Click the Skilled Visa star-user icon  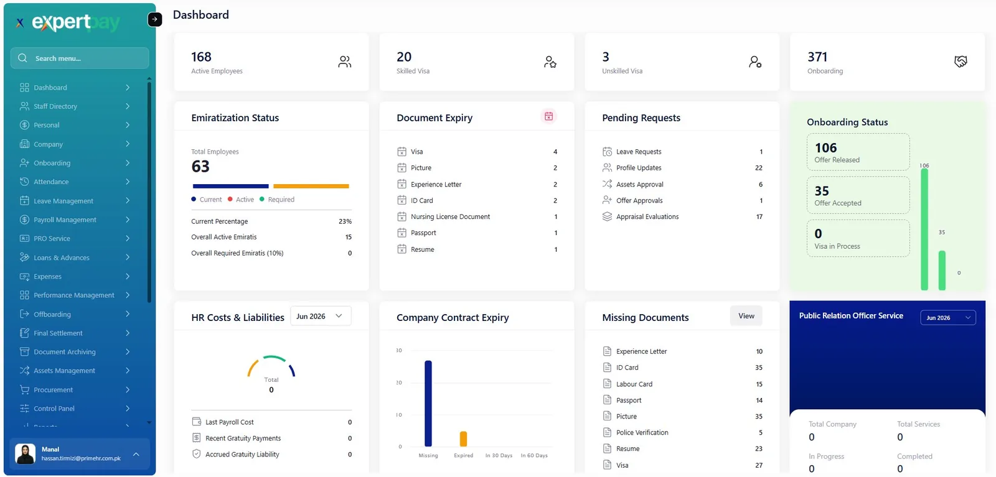[550, 62]
